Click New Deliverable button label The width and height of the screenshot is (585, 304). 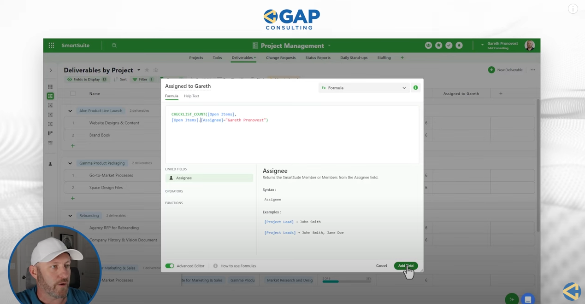point(510,70)
